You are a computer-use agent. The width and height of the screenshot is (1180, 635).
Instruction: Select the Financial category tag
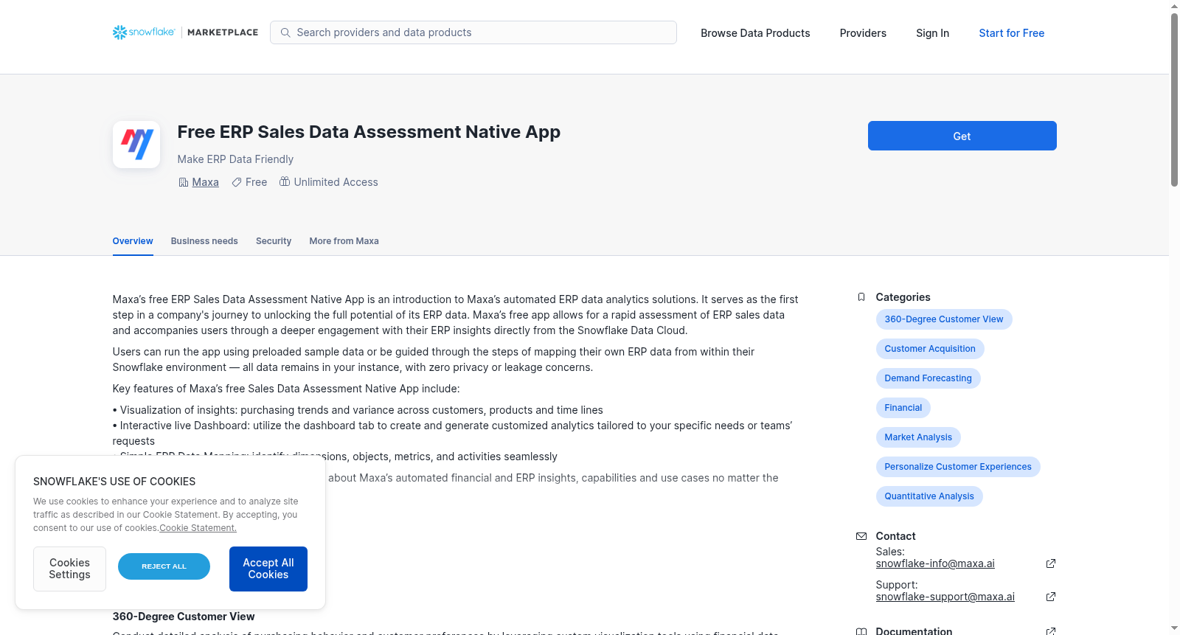903,408
